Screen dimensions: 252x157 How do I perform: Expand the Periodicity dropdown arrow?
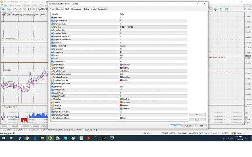pyautogui.click(x=223, y=9)
